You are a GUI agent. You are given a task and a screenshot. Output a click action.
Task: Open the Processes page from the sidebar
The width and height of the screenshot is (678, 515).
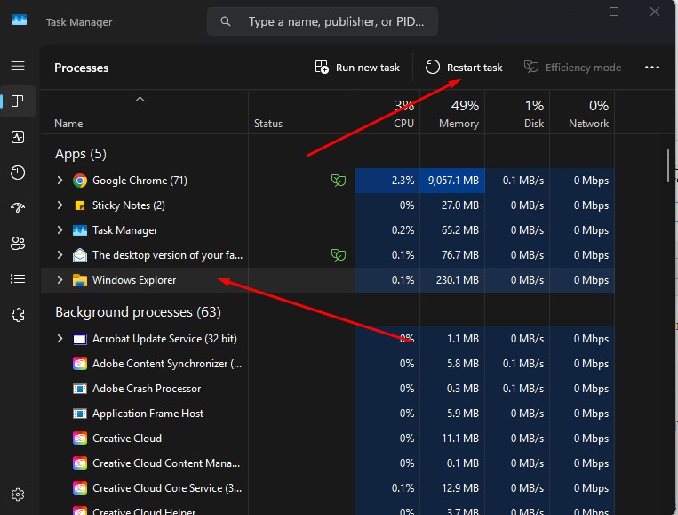tap(18, 101)
